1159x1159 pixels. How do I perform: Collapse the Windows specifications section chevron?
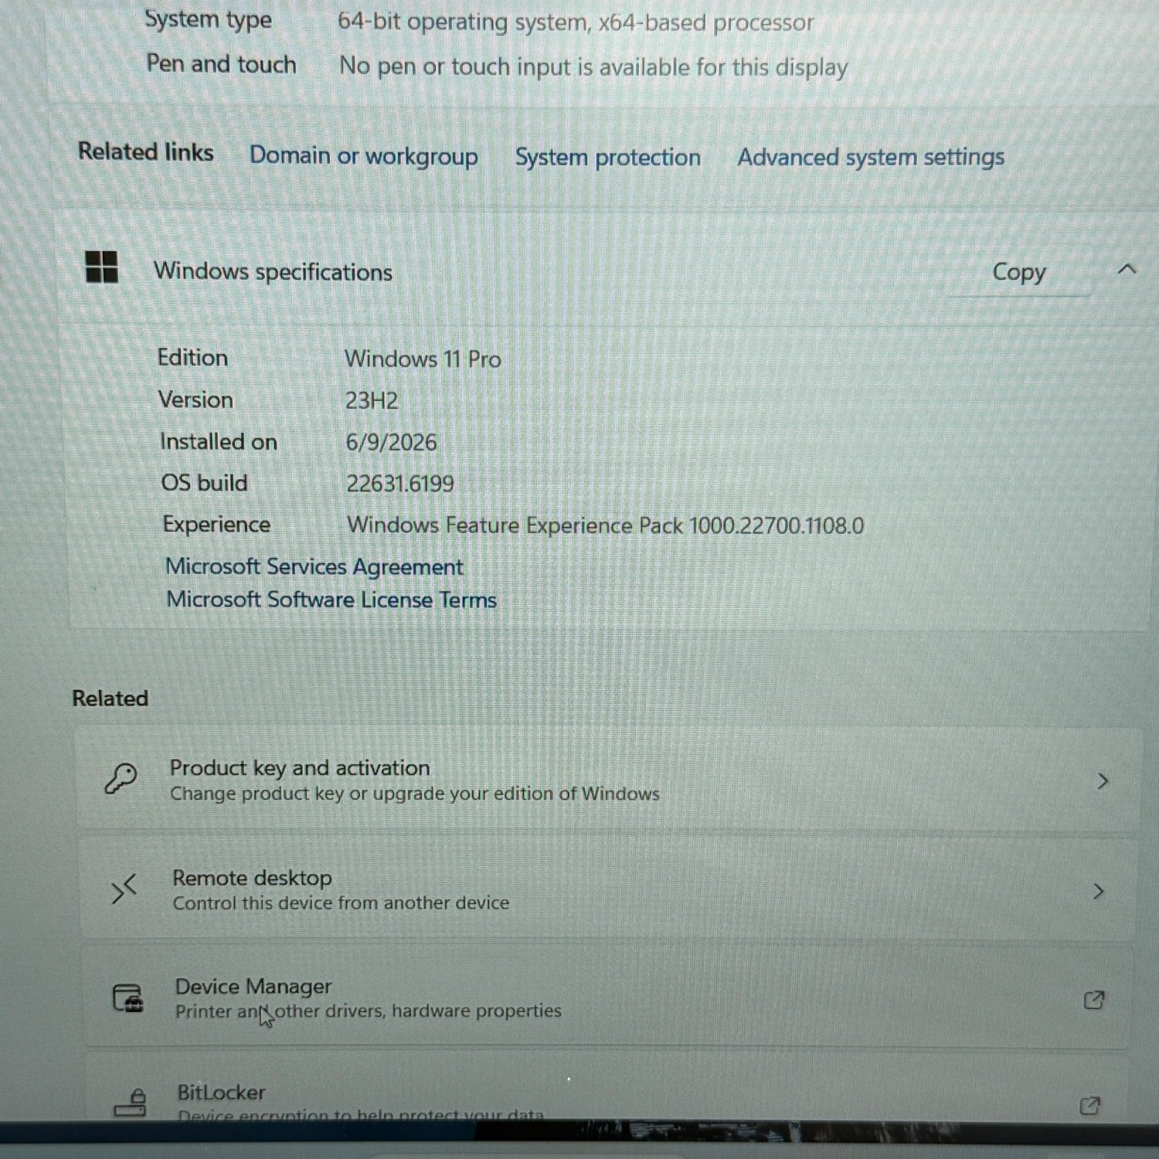click(1127, 269)
